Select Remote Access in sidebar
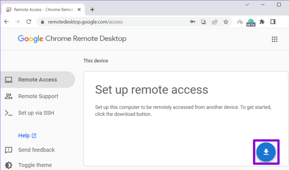The image size is (289, 170). coord(37,80)
